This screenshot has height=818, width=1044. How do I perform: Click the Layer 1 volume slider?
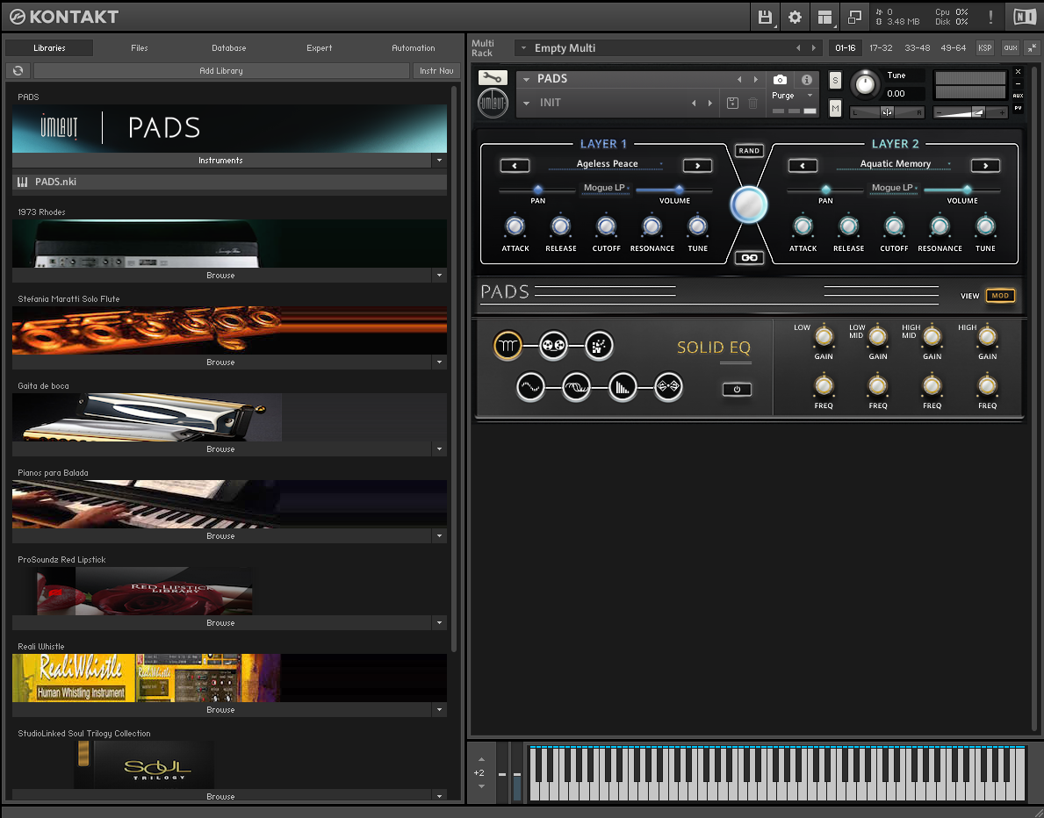point(673,190)
